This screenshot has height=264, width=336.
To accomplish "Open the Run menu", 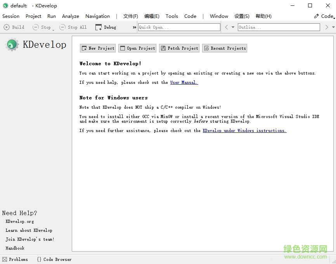I will tap(52, 16).
